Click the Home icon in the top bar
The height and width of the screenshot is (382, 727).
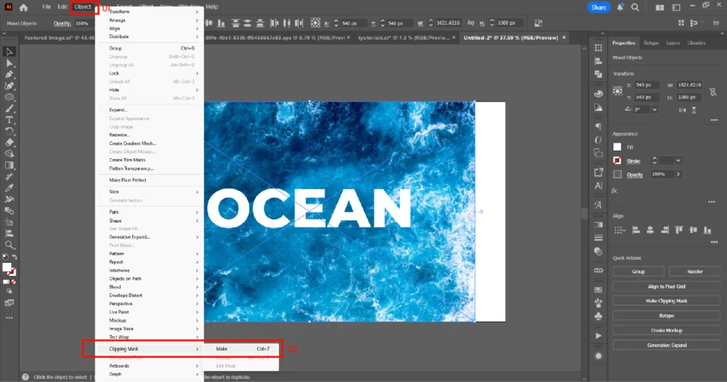click(x=23, y=7)
